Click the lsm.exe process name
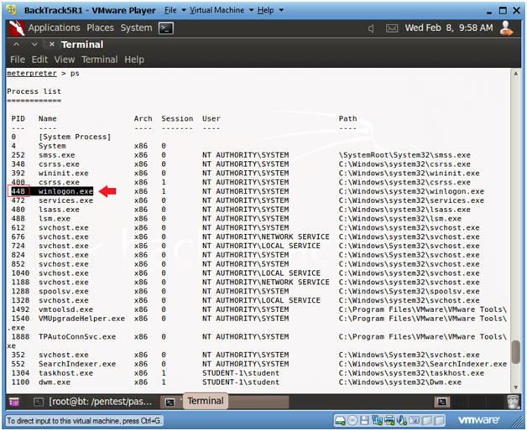 click(x=55, y=218)
